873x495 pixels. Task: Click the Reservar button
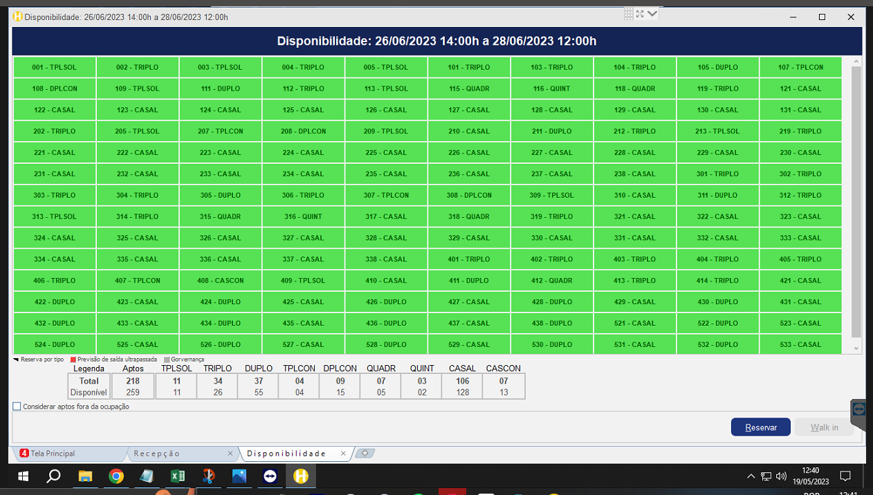pyautogui.click(x=760, y=427)
